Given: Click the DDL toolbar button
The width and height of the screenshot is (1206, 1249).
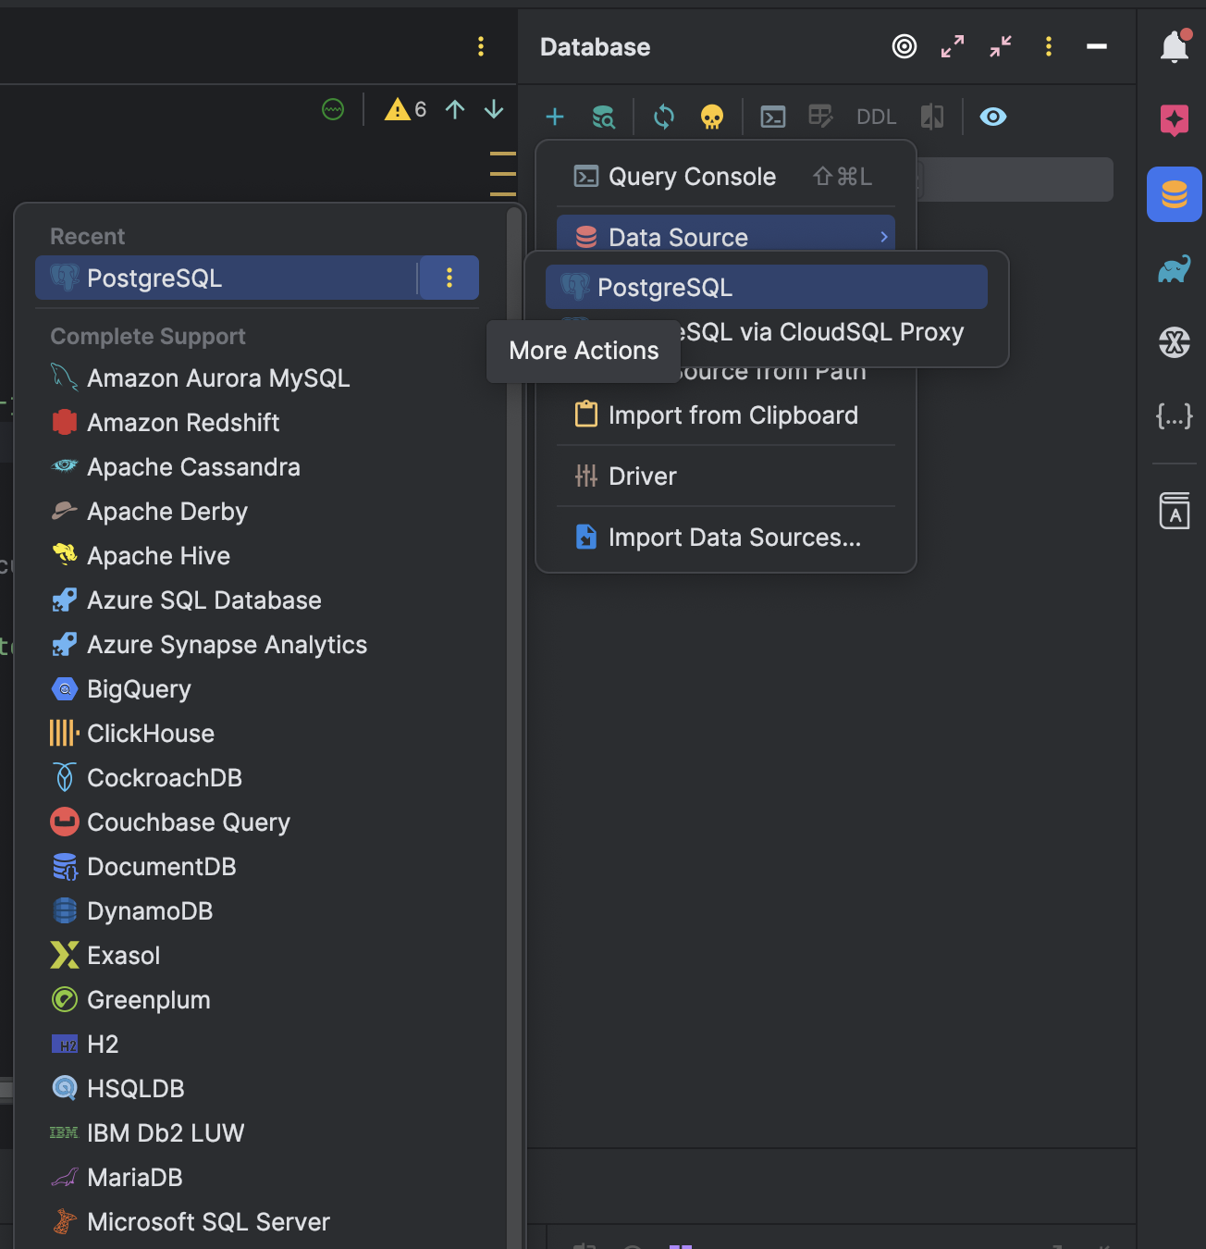Looking at the screenshot, I should [877, 117].
